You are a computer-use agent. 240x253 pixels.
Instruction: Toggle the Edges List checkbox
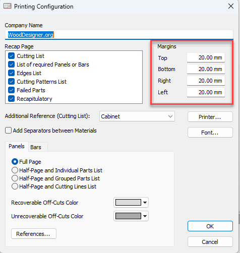pos(11,73)
